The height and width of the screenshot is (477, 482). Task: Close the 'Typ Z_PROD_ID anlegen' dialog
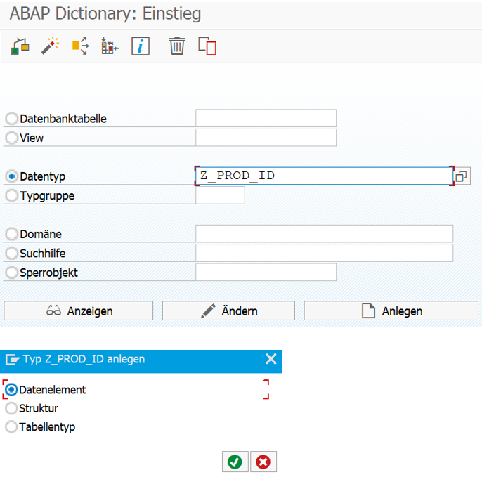pos(271,359)
